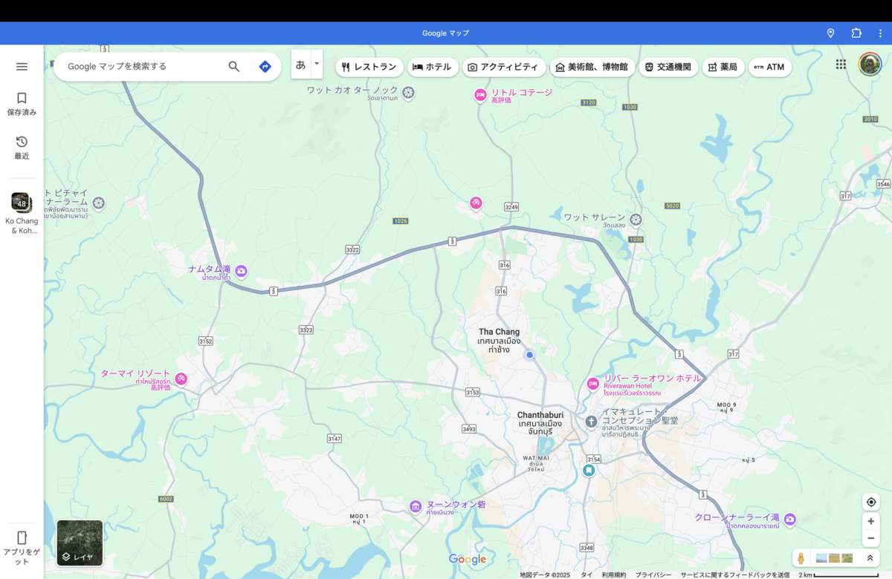This screenshot has width=892, height=579.
Task: Click the イマキュレート・コンセプション聖堂 church marker
Action: coord(591,422)
